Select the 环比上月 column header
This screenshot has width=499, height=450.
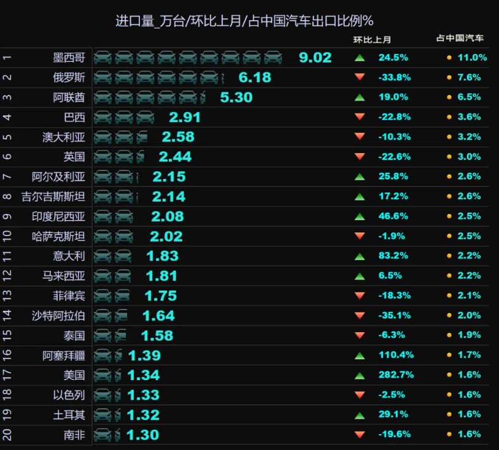[x=372, y=40]
